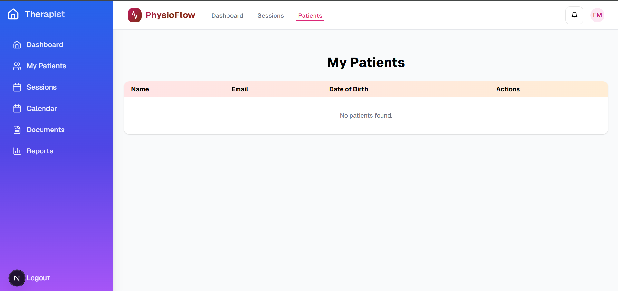618x291 pixels.
Task: Click the Therapist home icon in sidebar header
Action: [x=13, y=14]
